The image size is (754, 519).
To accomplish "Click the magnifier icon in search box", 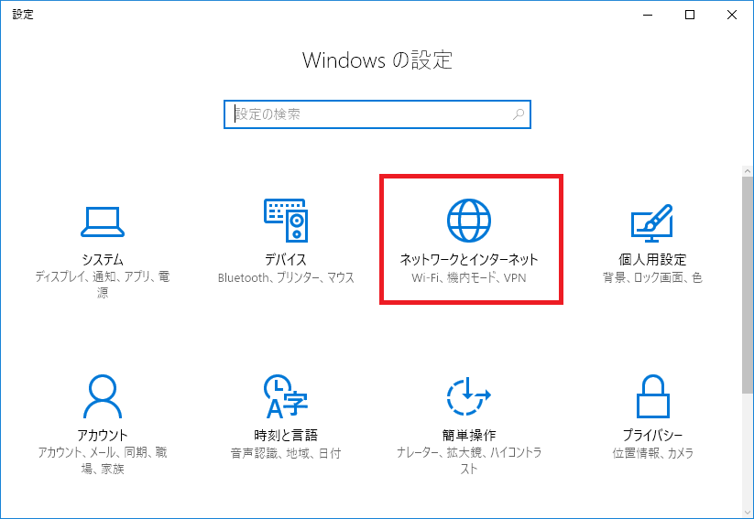I will pos(519,114).
